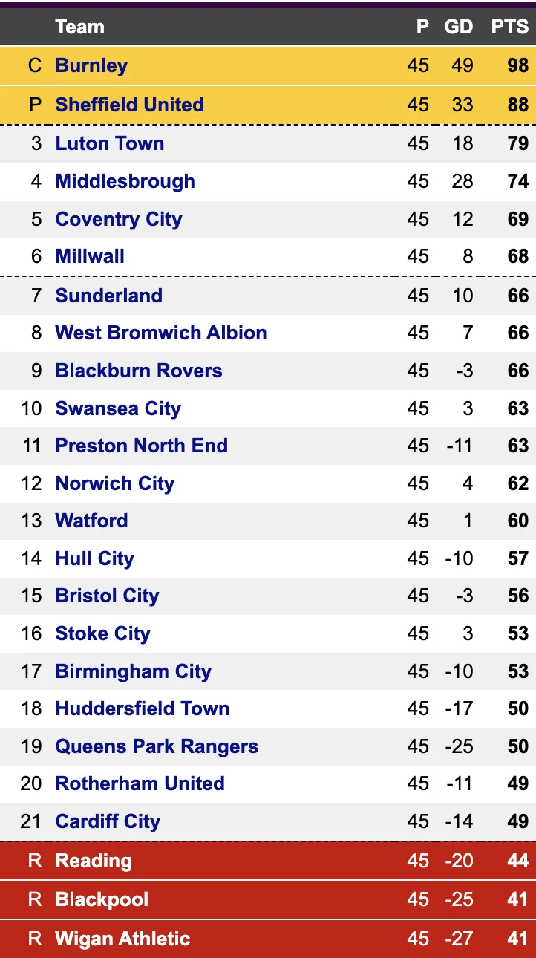The image size is (536, 958).
Task: Go to Coventry City team page
Action: click(118, 219)
